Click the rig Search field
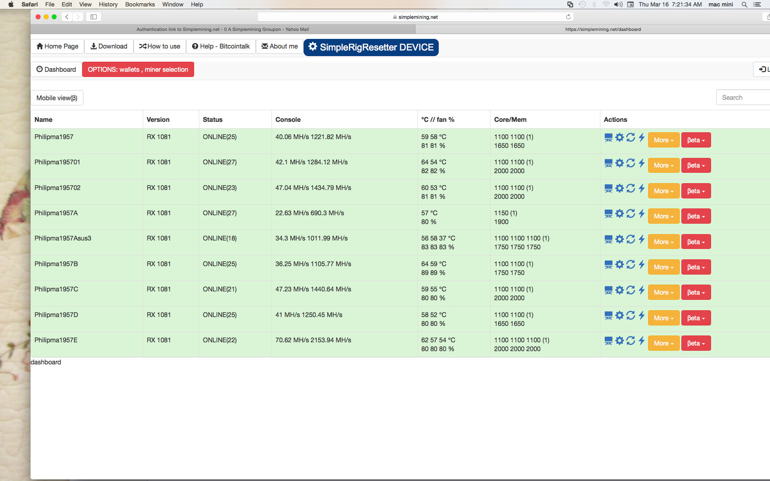Image resolution: width=770 pixels, height=481 pixels. [x=743, y=97]
